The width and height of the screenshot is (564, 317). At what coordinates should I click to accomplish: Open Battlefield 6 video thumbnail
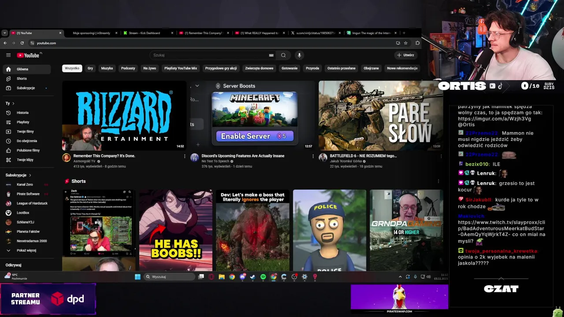pyautogui.click(x=381, y=116)
